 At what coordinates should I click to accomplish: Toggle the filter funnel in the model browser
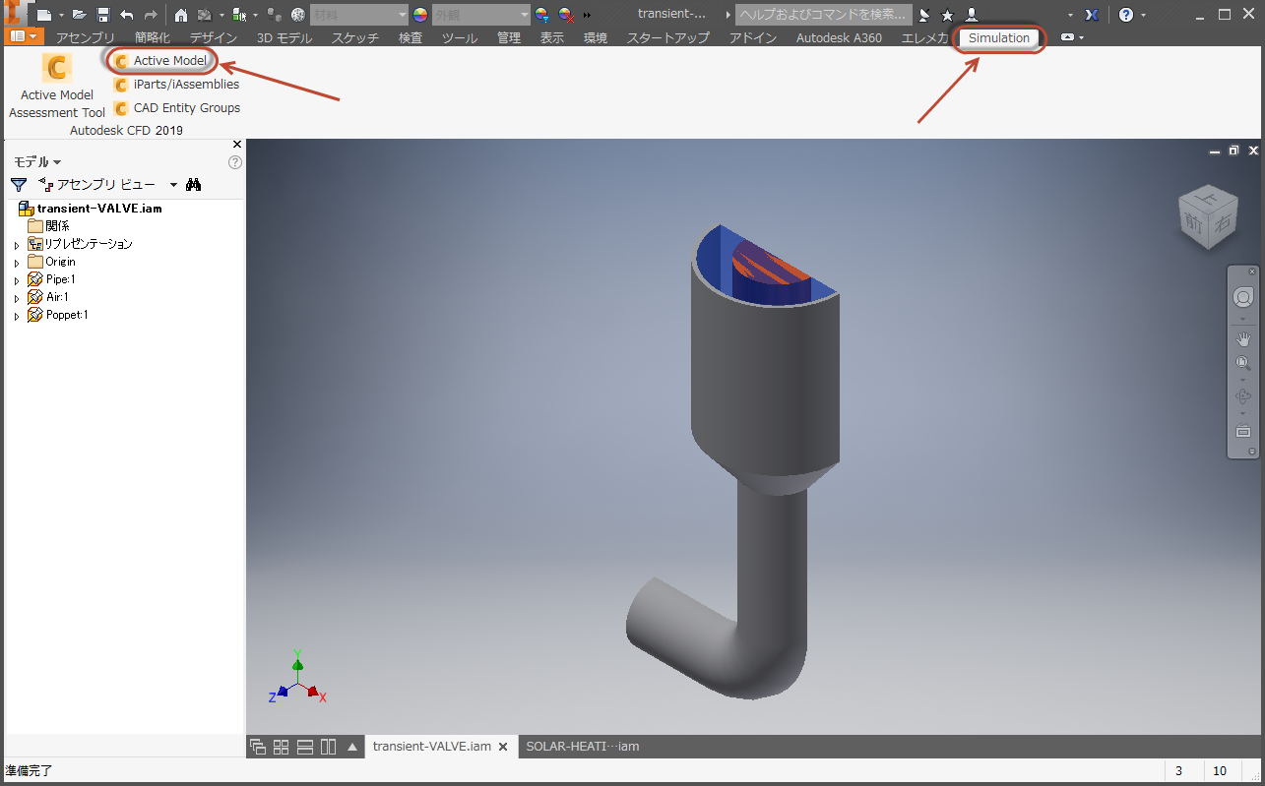18,184
